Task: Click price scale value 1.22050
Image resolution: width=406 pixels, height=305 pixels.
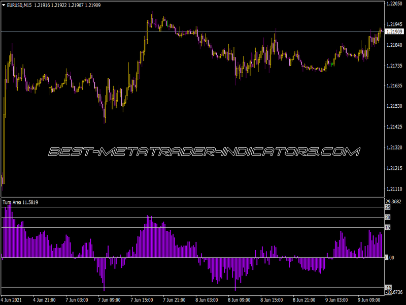Action: click(x=394, y=4)
